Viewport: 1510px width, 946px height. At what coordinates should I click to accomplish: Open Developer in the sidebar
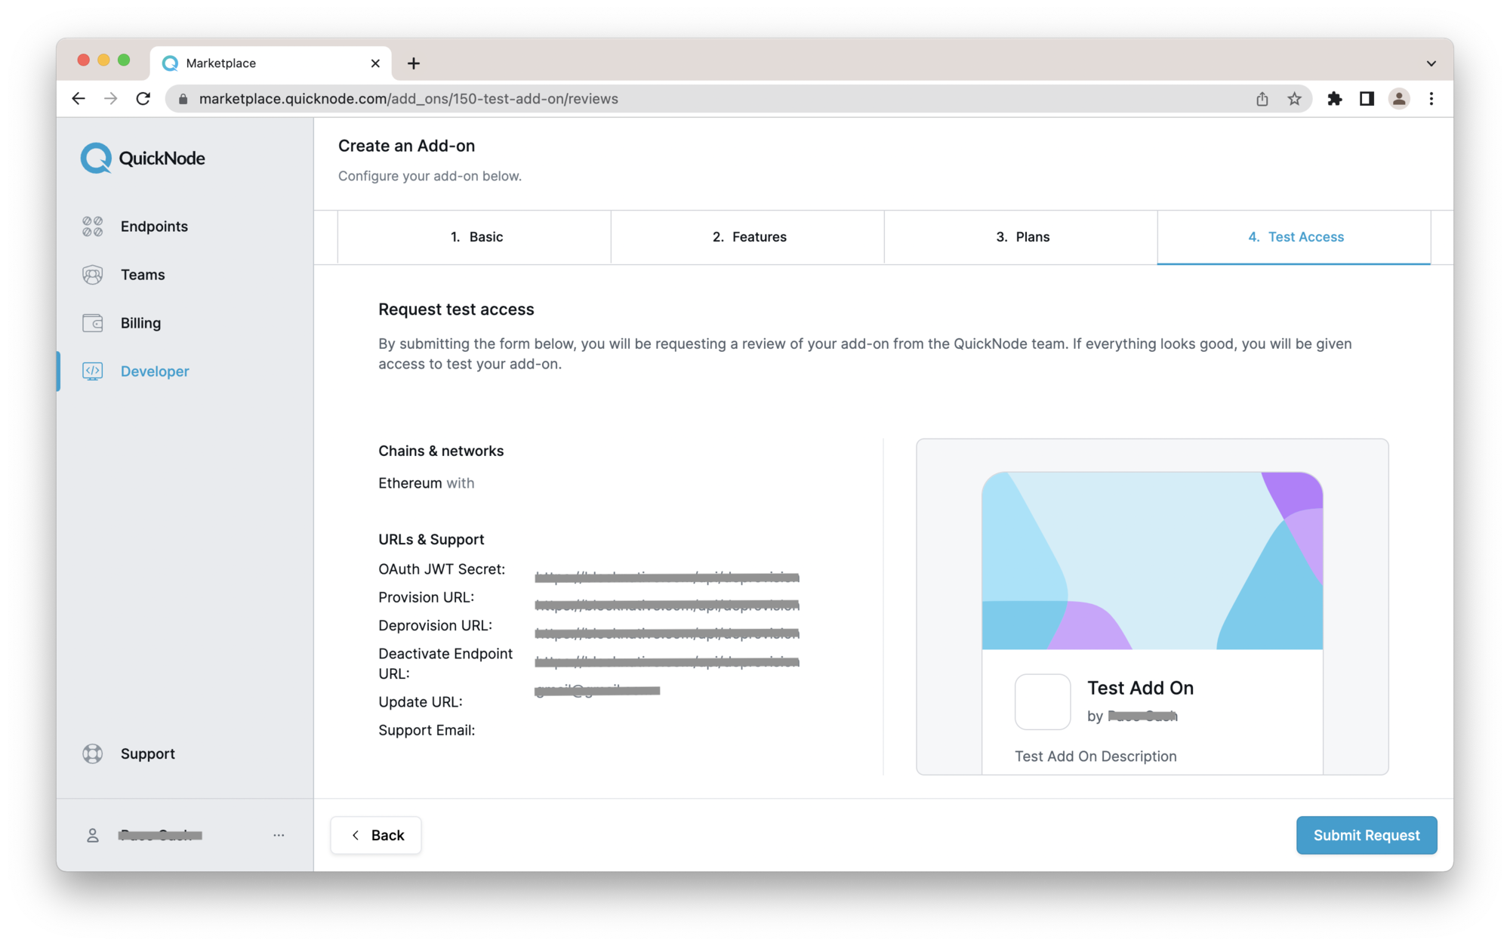coord(155,371)
